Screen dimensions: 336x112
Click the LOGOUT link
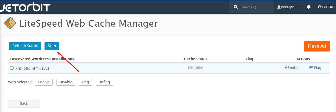click(326, 7)
